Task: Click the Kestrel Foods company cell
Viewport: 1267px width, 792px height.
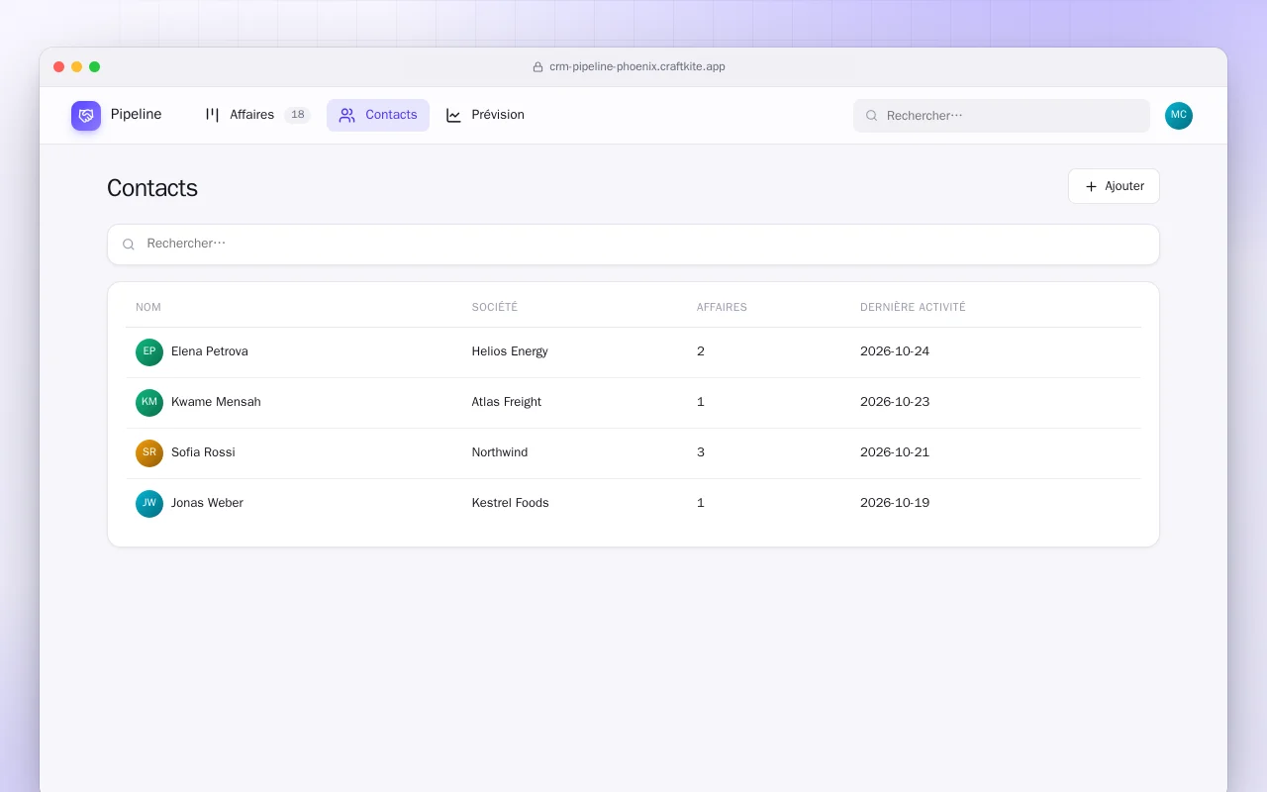Action: coord(511,503)
